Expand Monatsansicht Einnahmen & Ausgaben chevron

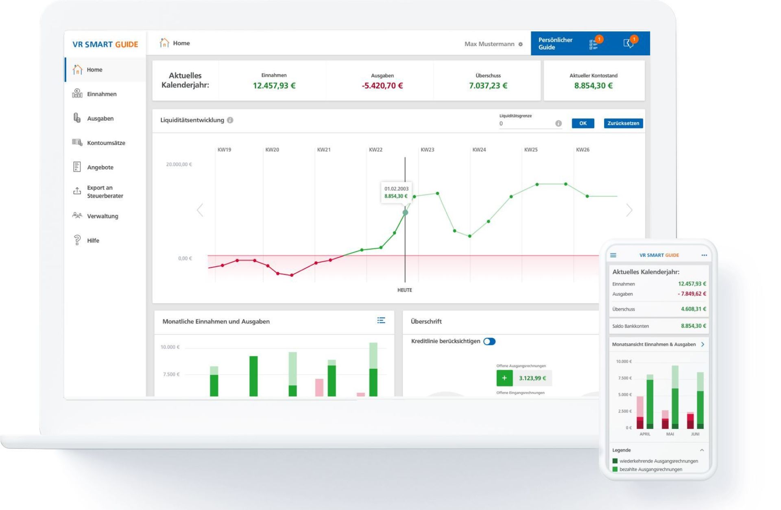pos(702,344)
